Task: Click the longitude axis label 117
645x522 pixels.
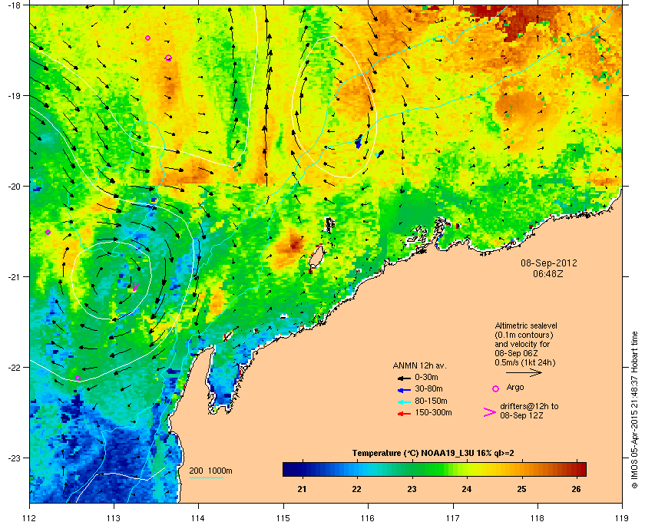Action: tap(453, 518)
